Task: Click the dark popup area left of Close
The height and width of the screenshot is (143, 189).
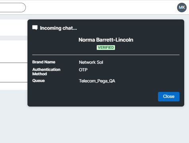Action: pos(93,97)
